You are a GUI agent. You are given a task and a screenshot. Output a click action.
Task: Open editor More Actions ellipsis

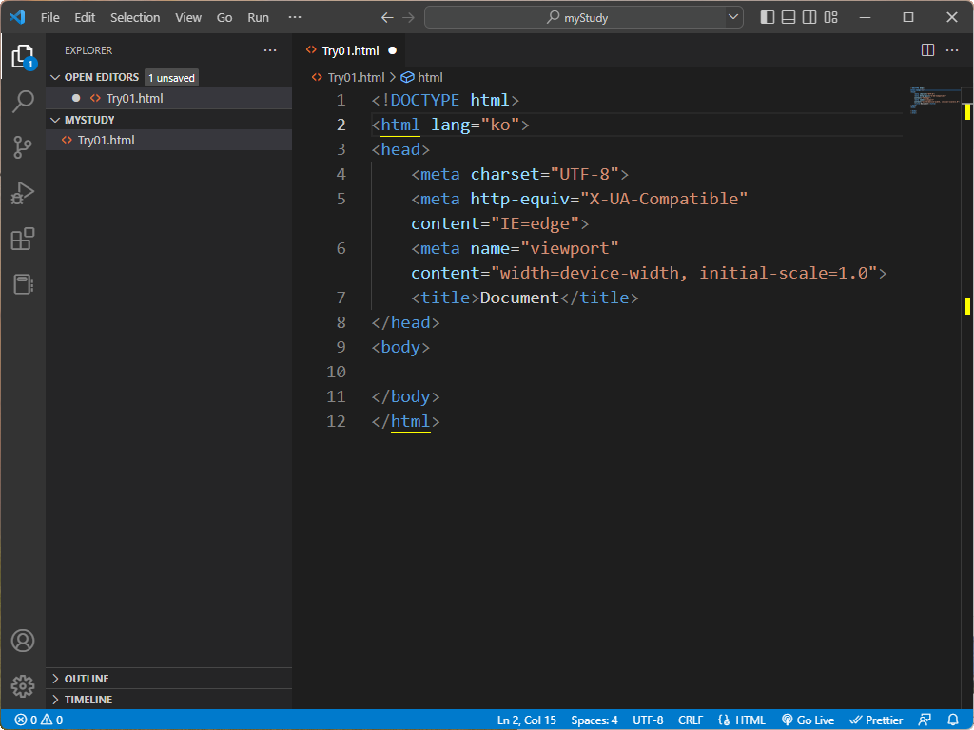pyautogui.click(x=951, y=50)
